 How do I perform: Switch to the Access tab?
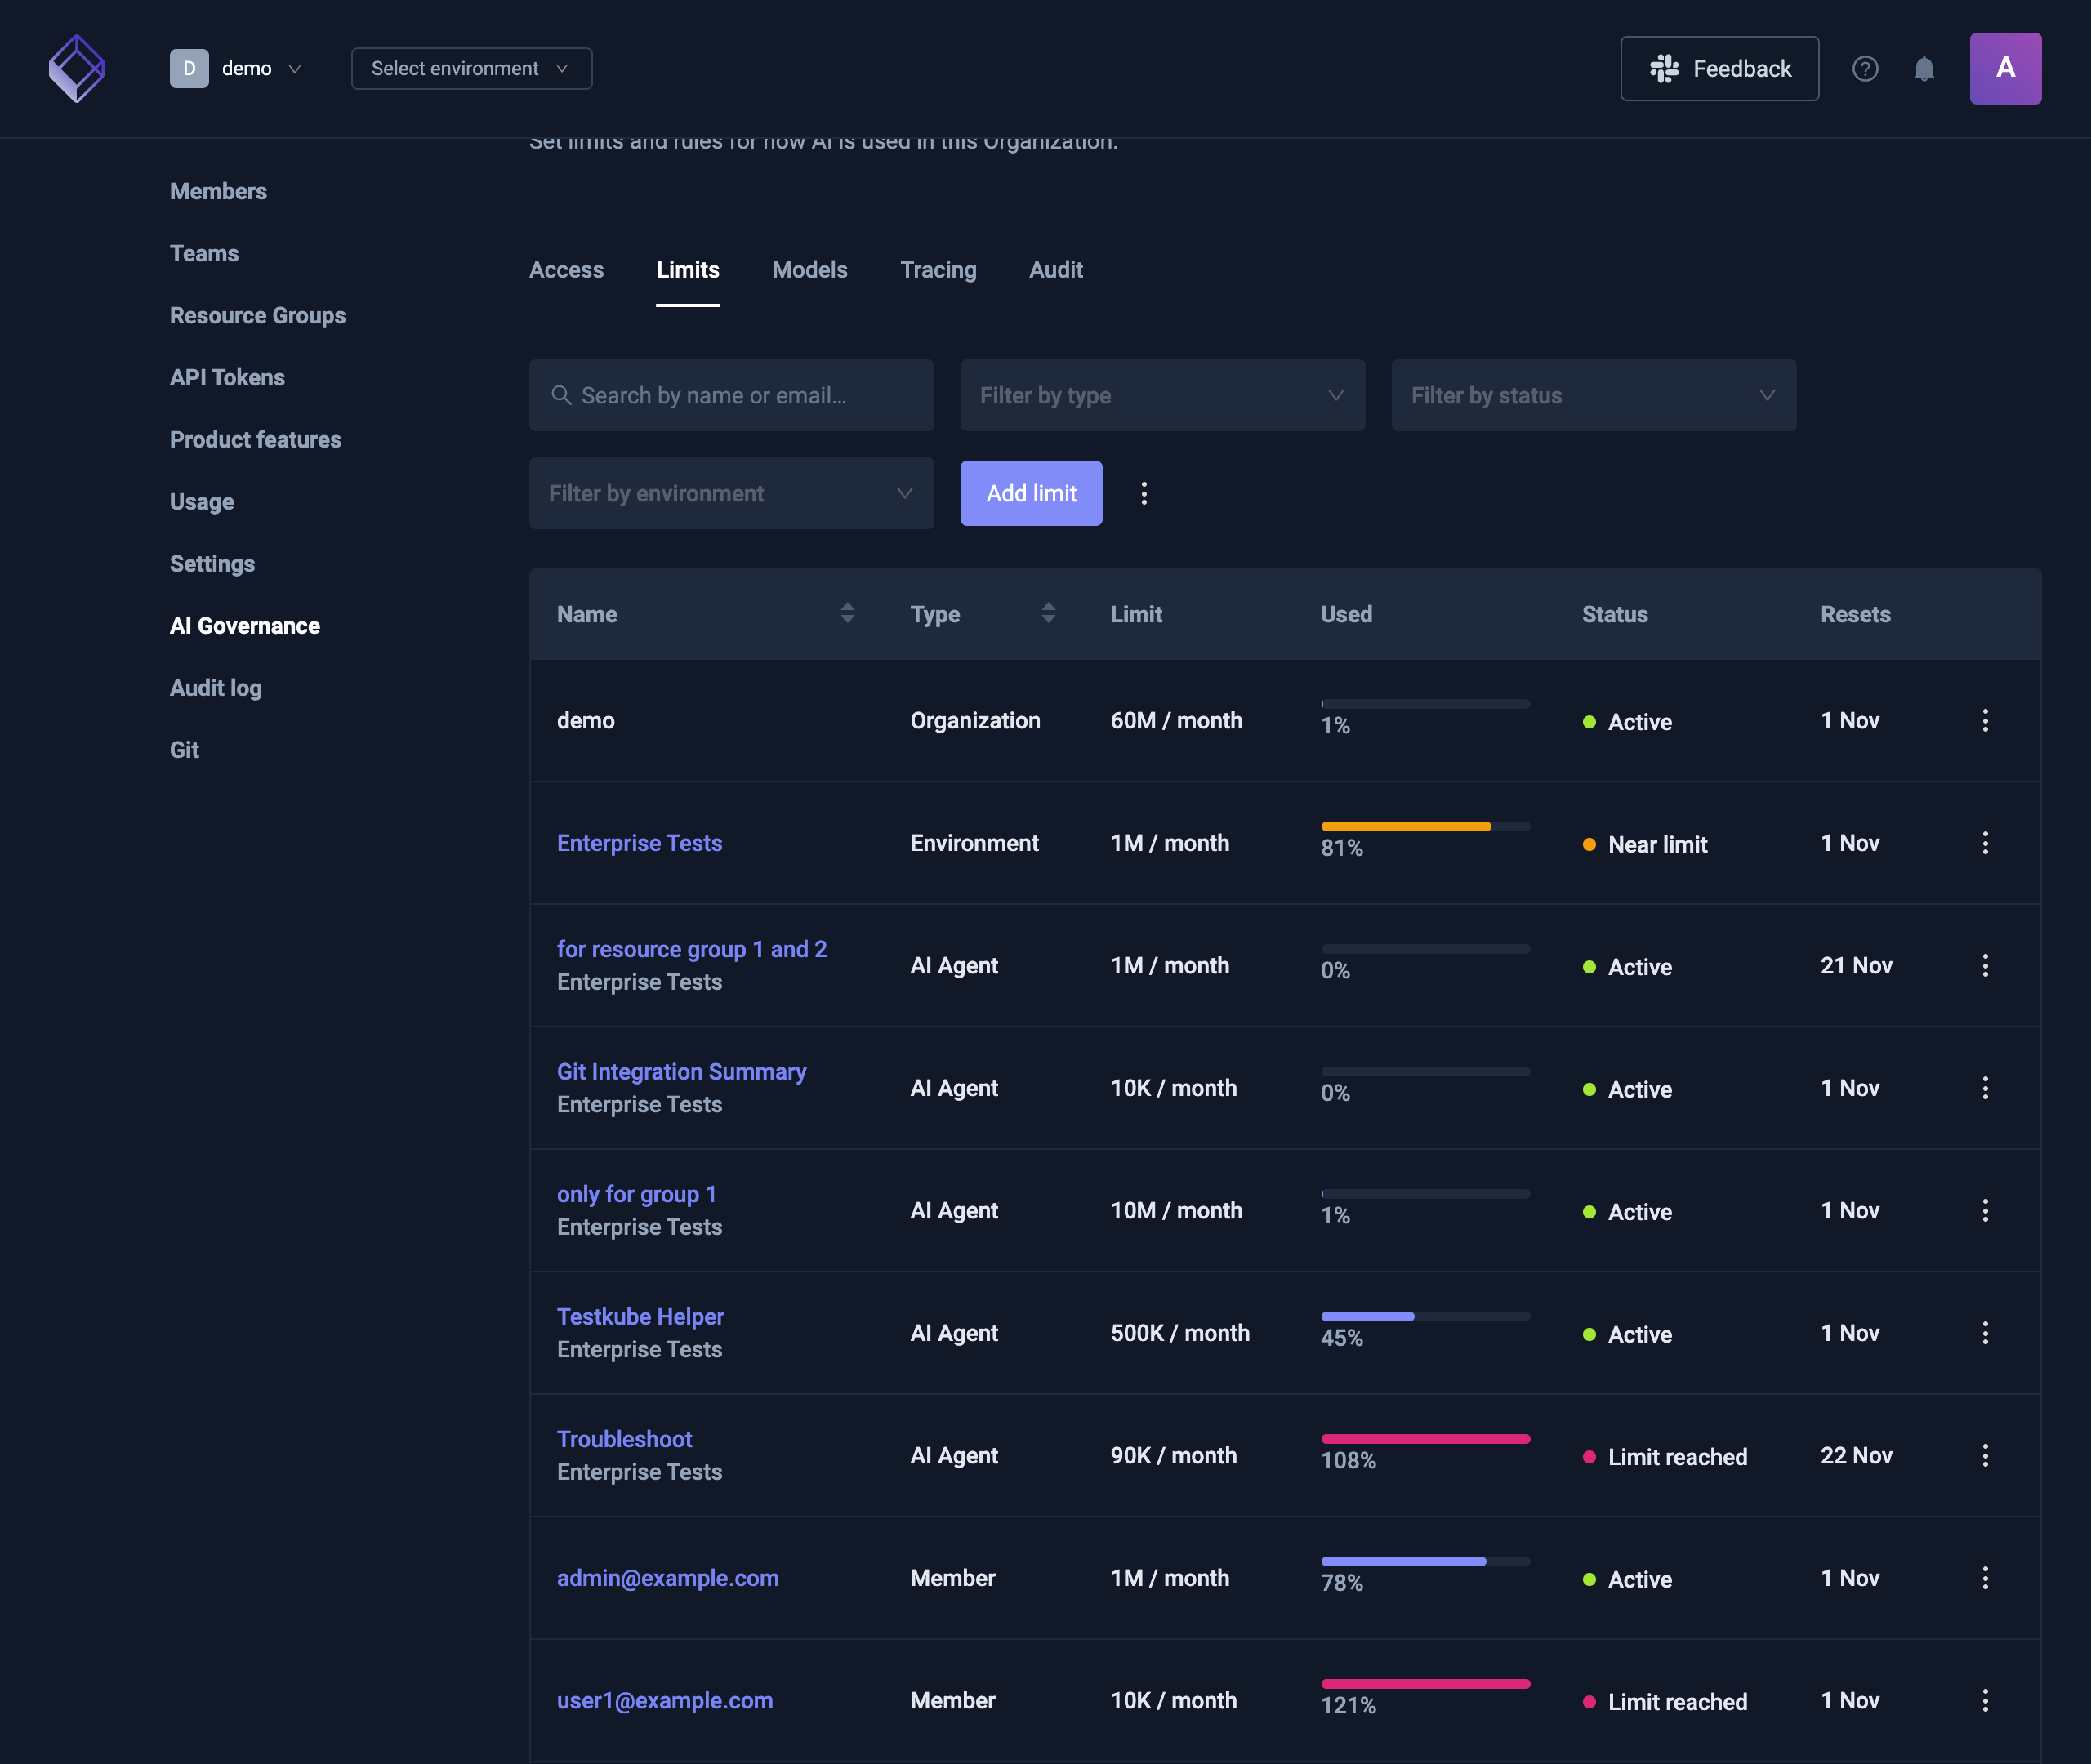click(x=566, y=270)
